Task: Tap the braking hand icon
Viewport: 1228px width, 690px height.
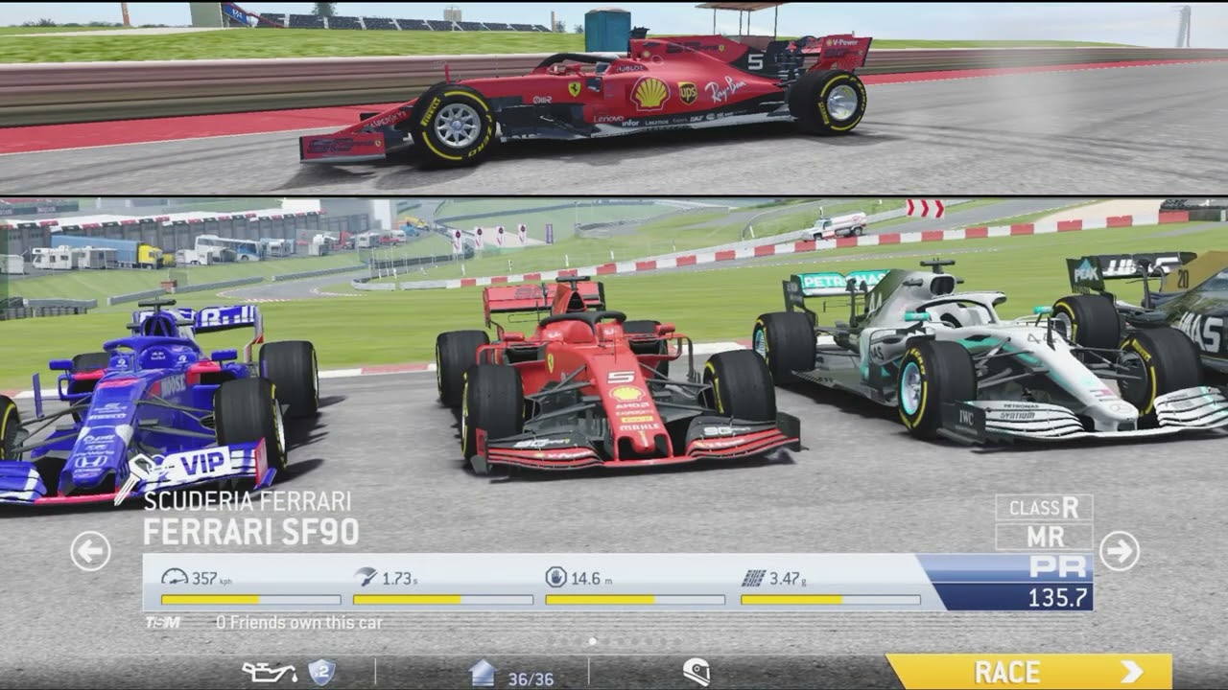Action: click(x=555, y=577)
